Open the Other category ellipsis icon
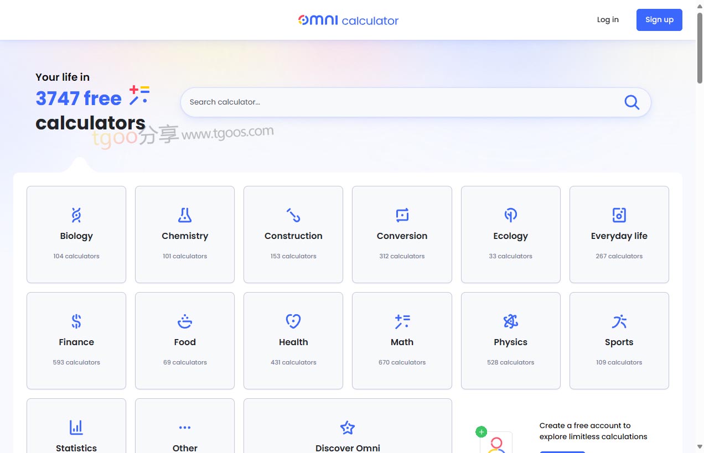 [185, 428]
